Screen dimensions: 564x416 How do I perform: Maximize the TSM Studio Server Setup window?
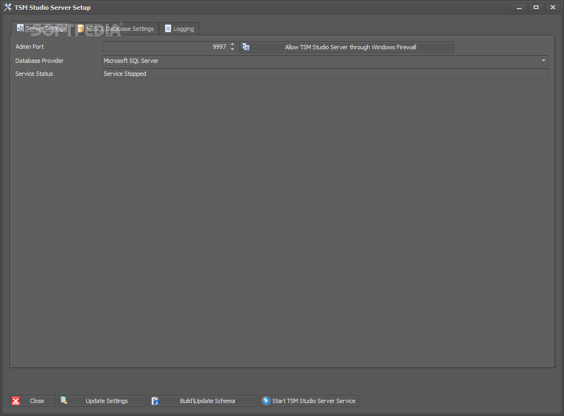(x=536, y=8)
